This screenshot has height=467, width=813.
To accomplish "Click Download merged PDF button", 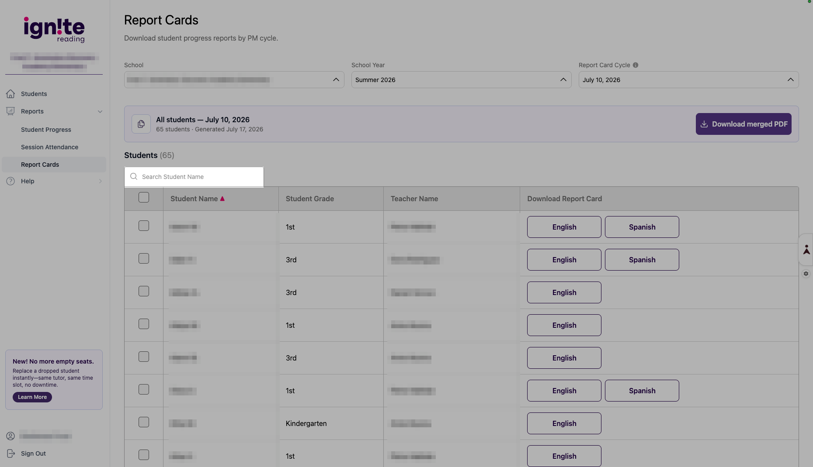I will pos(744,124).
